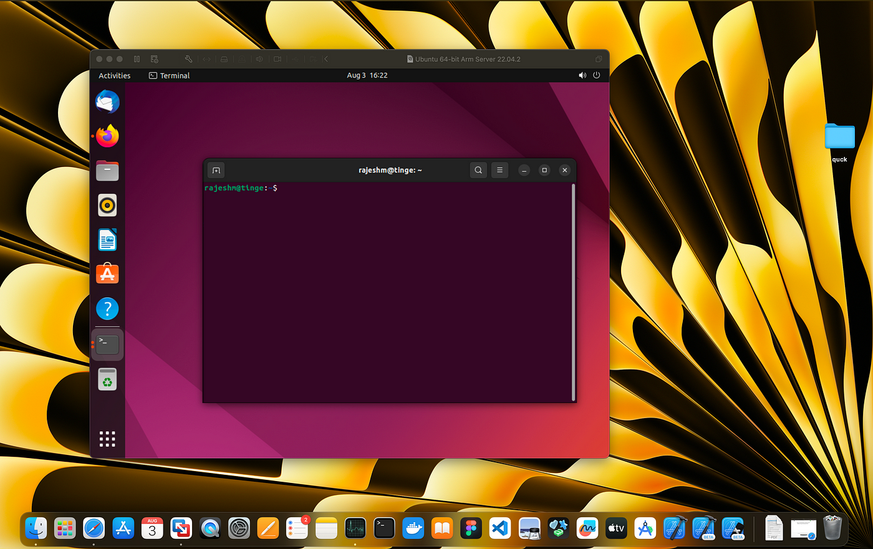Open Books from the macOS dock
Screen dimensions: 873x549
click(x=442, y=528)
